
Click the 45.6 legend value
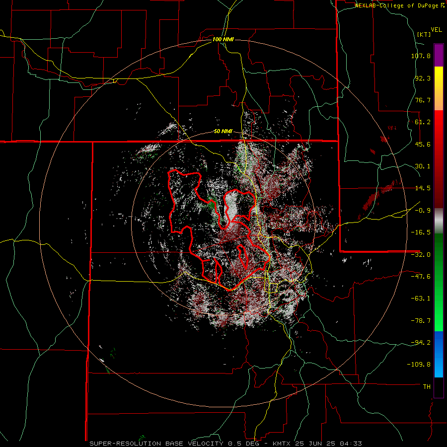(423, 144)
